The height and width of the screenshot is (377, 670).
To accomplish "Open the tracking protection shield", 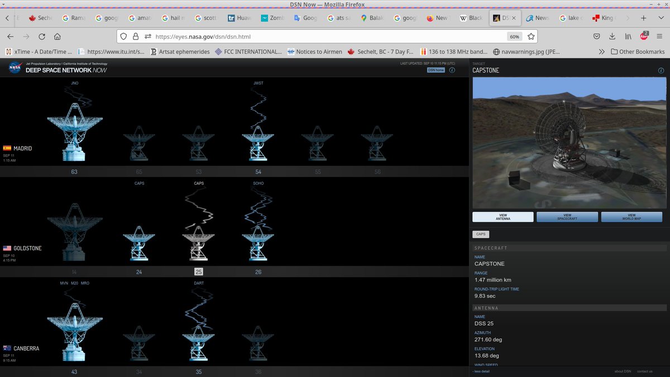I will pyautogui.click(x=124, y=36).
